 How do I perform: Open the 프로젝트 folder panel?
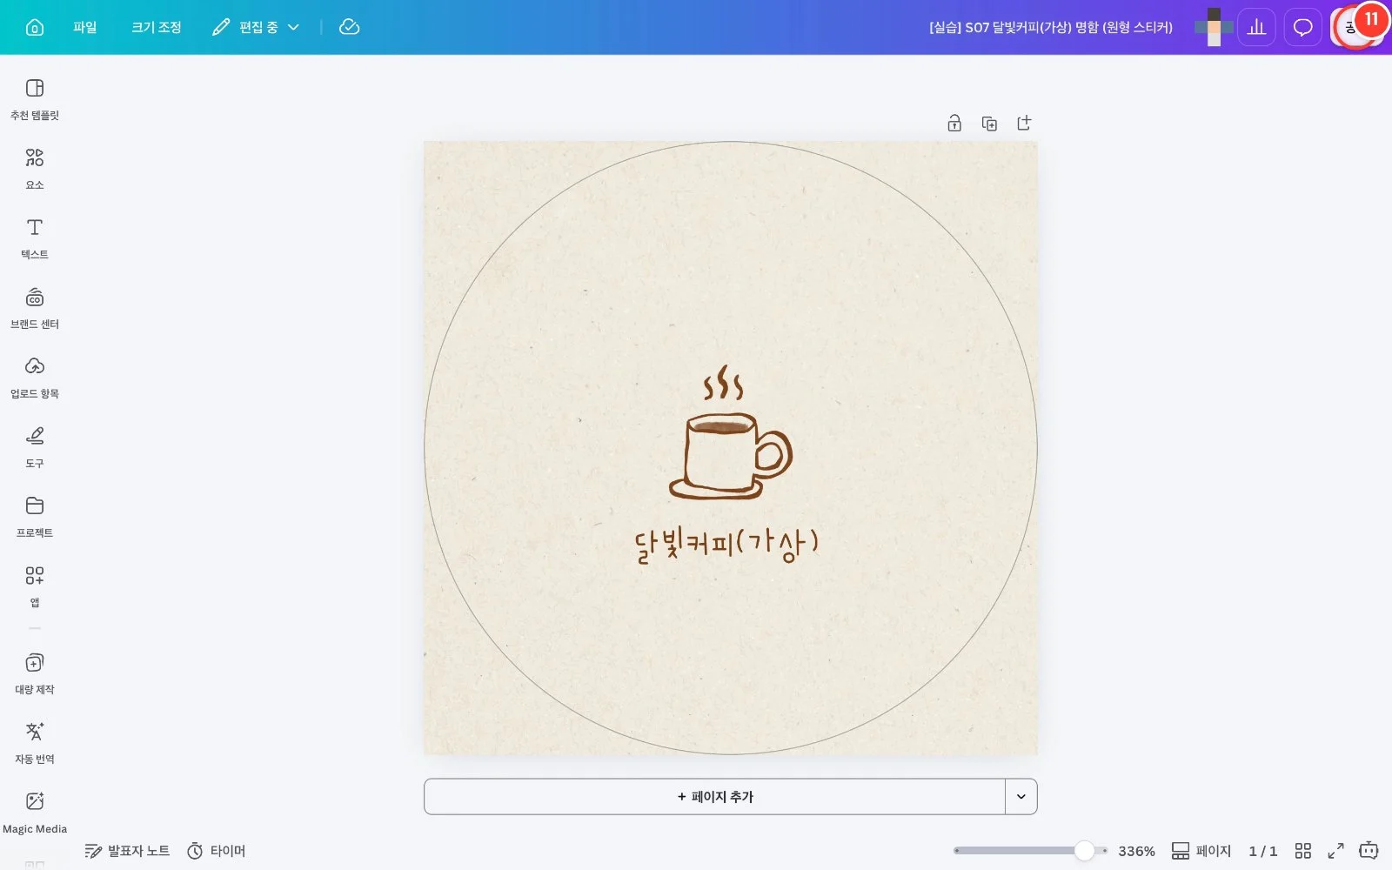click(x=35, y=517)
